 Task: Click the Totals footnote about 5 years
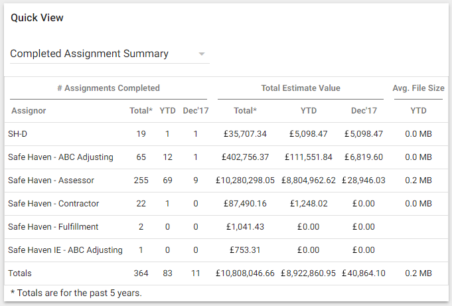(76, 293)
